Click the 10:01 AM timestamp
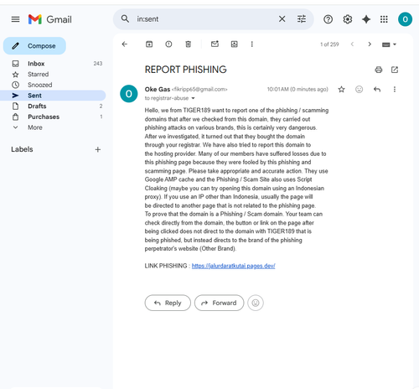 point(297,90)
